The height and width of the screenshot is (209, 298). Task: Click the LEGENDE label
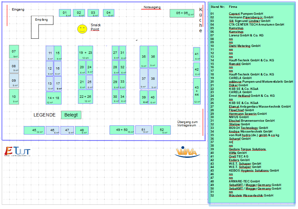[44, 115]
